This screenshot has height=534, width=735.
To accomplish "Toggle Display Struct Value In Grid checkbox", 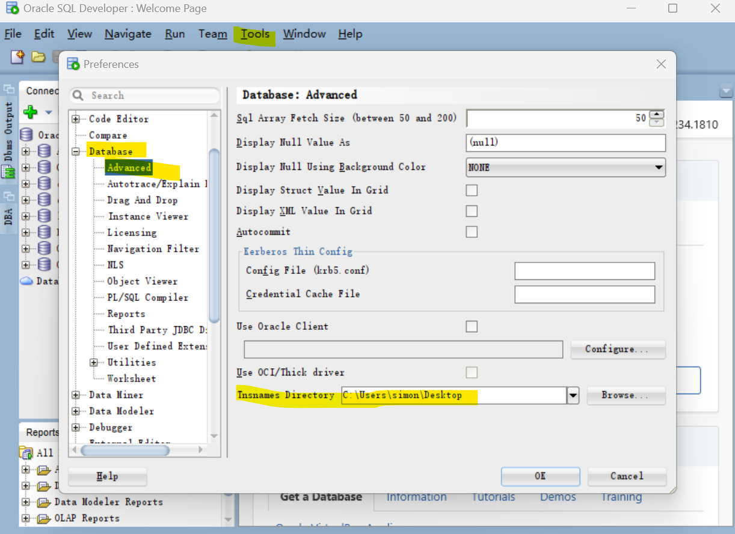I will click(x=472, y=190).
